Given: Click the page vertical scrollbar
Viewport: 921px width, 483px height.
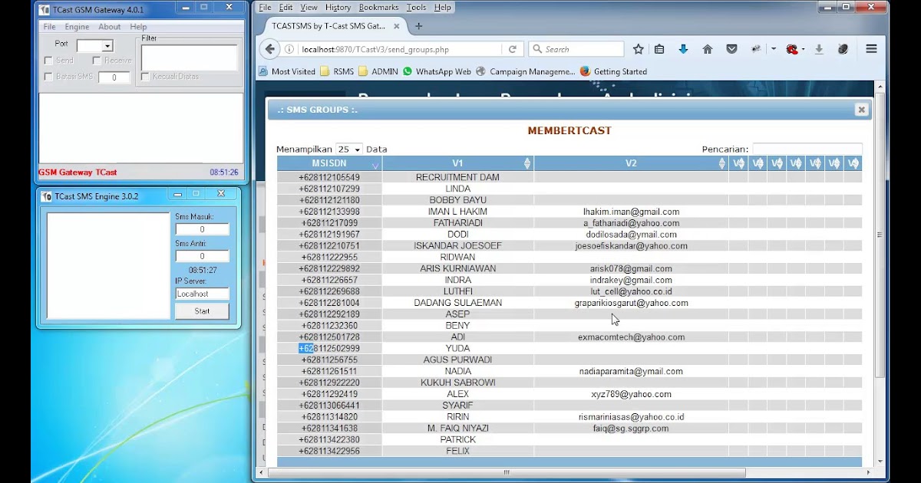Looking at the screenshot, I should (880, 235).
